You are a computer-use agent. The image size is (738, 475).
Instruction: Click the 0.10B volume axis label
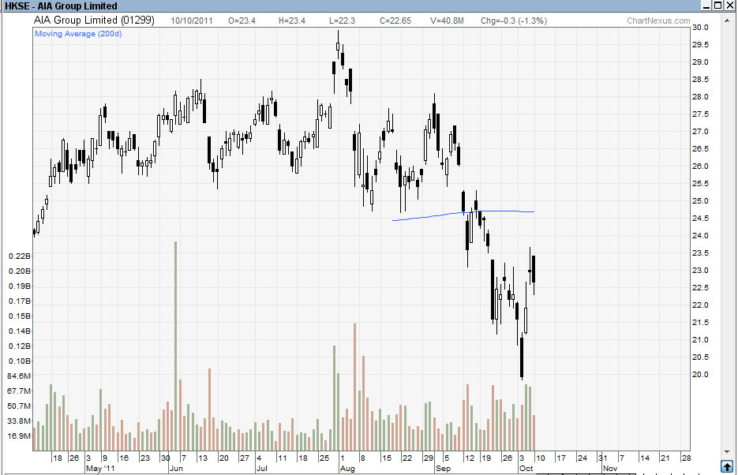tap(19, 361)
